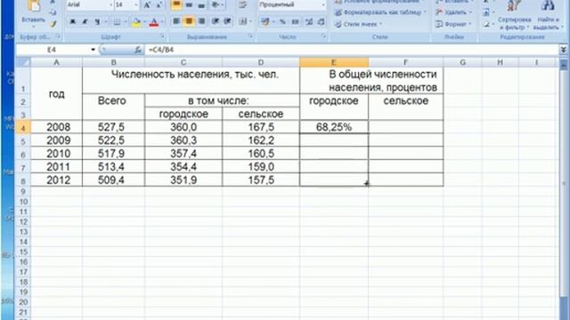Viewport: 570px width, 320px height.
Task: Decrease font size with the small A icon
Action: (x=159, y=4)
